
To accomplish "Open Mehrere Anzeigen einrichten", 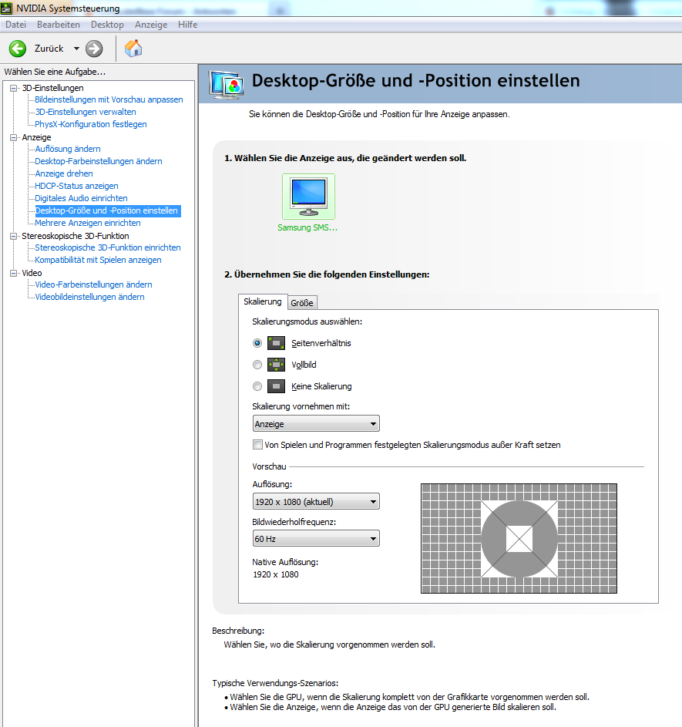I will click(88, 223).
